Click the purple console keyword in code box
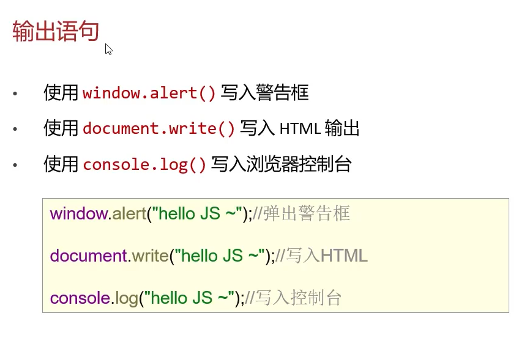 pyautogui.click(x=80, y=298)
